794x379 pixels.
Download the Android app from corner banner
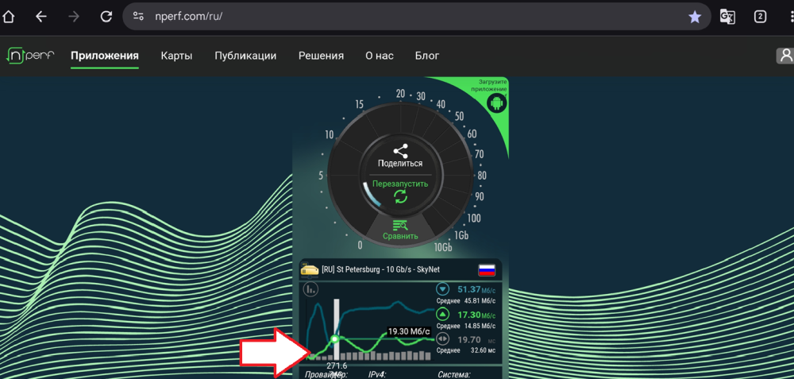[496, 103]
